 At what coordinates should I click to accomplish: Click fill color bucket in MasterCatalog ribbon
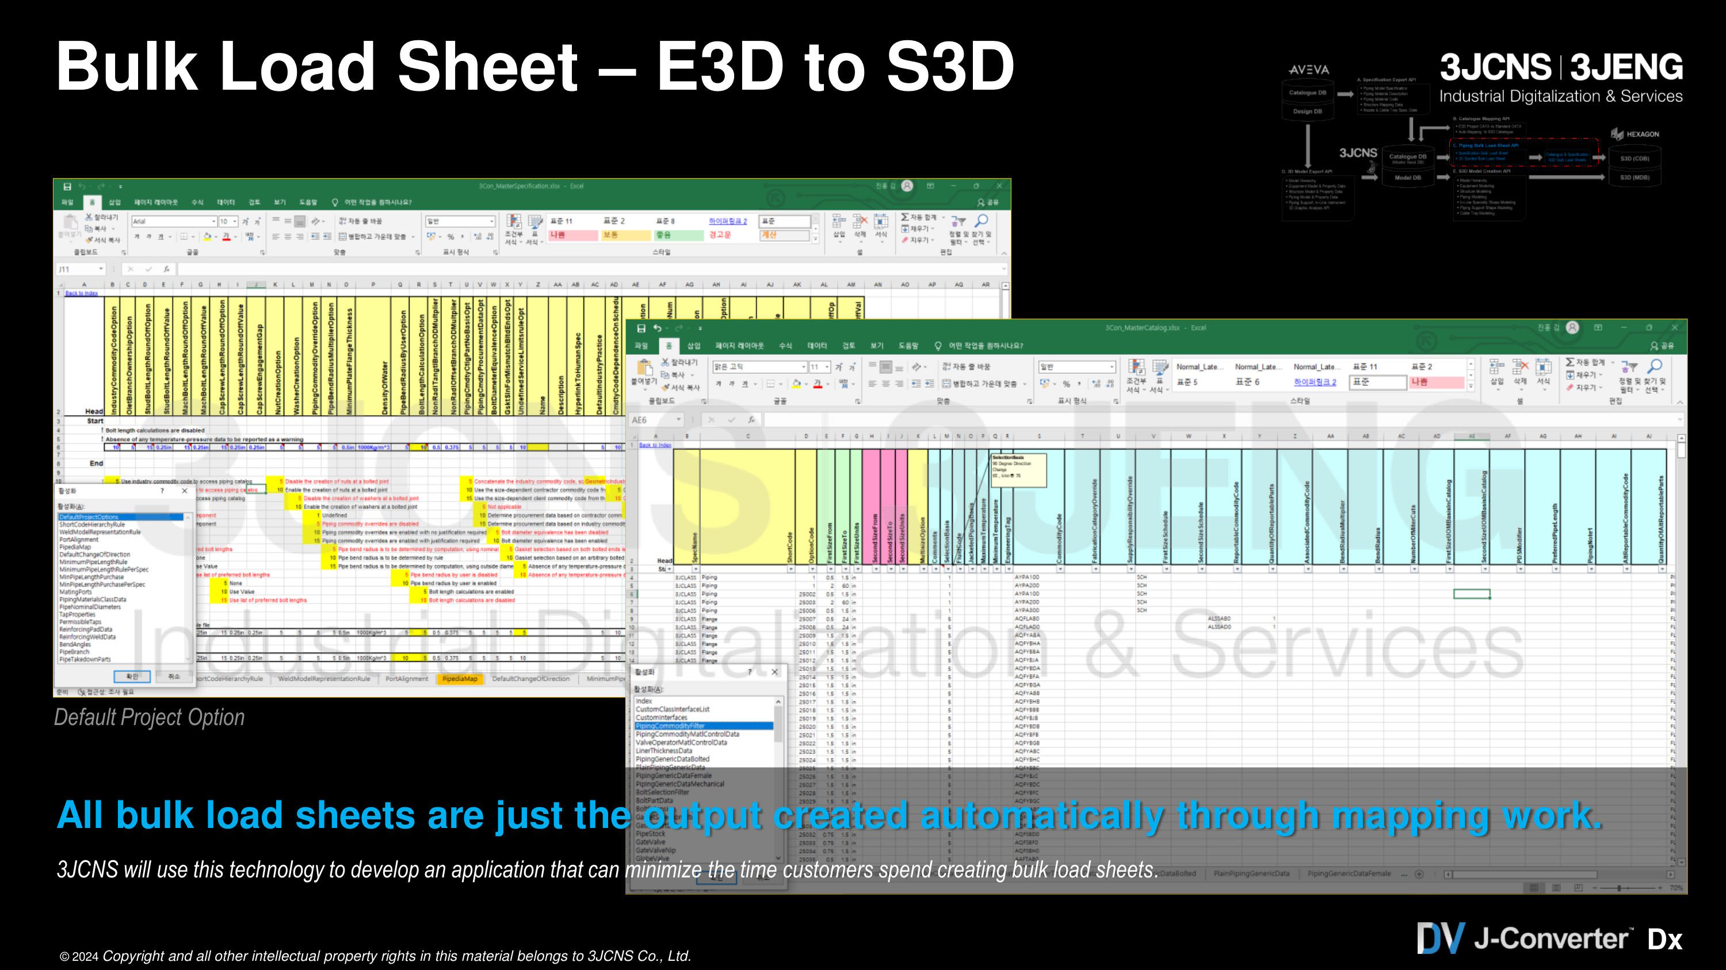tap(796, 384)
